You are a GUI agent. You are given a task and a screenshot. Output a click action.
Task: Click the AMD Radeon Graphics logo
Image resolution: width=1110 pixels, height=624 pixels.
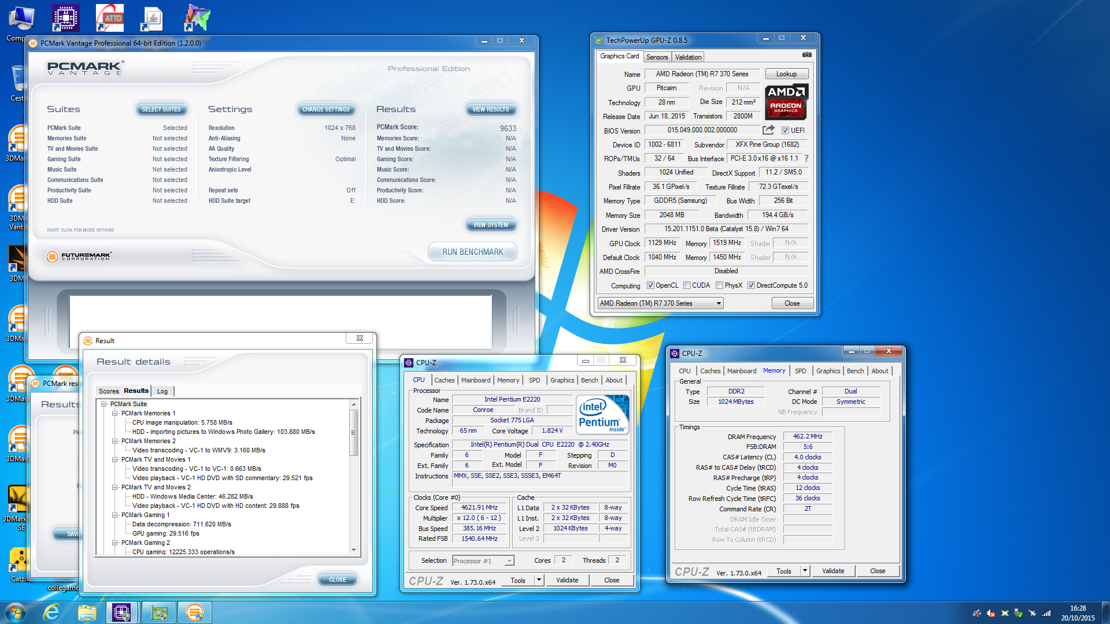click(786, 102)
